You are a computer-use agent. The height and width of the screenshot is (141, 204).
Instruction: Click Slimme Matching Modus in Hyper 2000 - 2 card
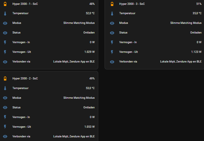[79, 98]
